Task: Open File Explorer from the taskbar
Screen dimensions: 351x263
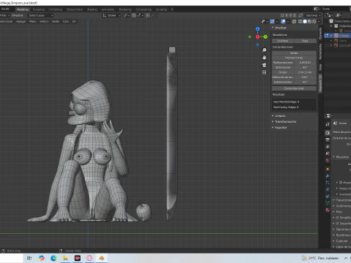Action: tap(65, 258)
